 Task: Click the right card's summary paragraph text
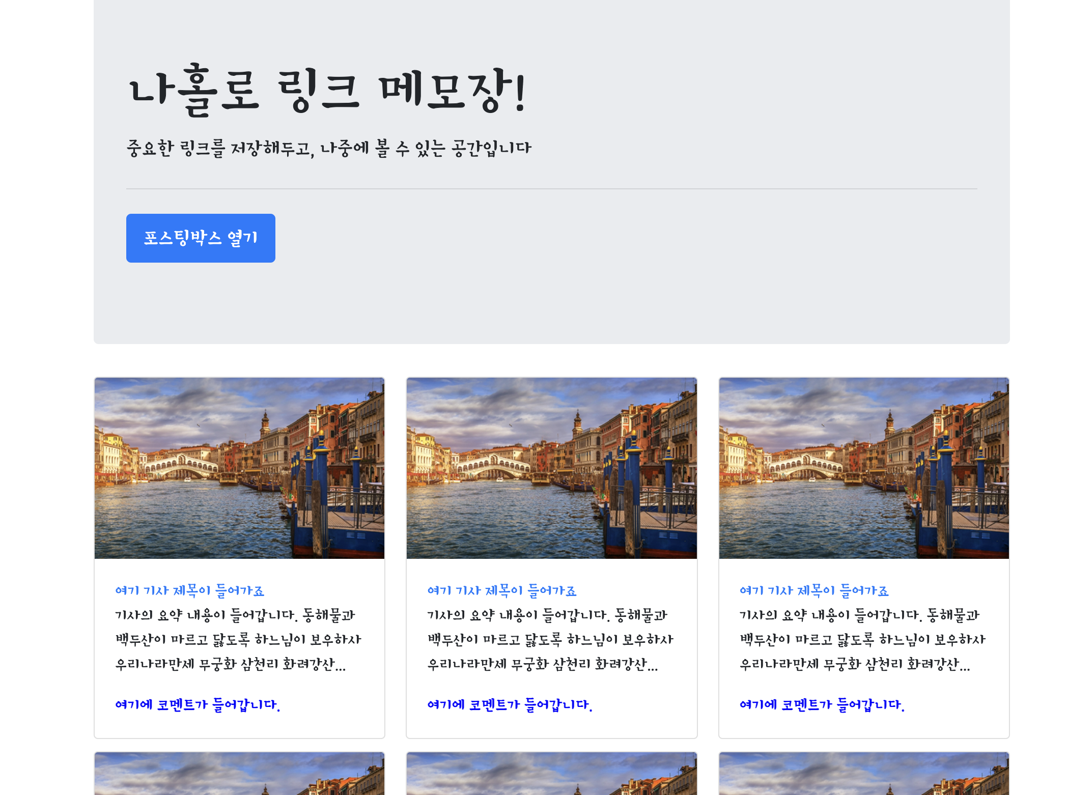862,639
